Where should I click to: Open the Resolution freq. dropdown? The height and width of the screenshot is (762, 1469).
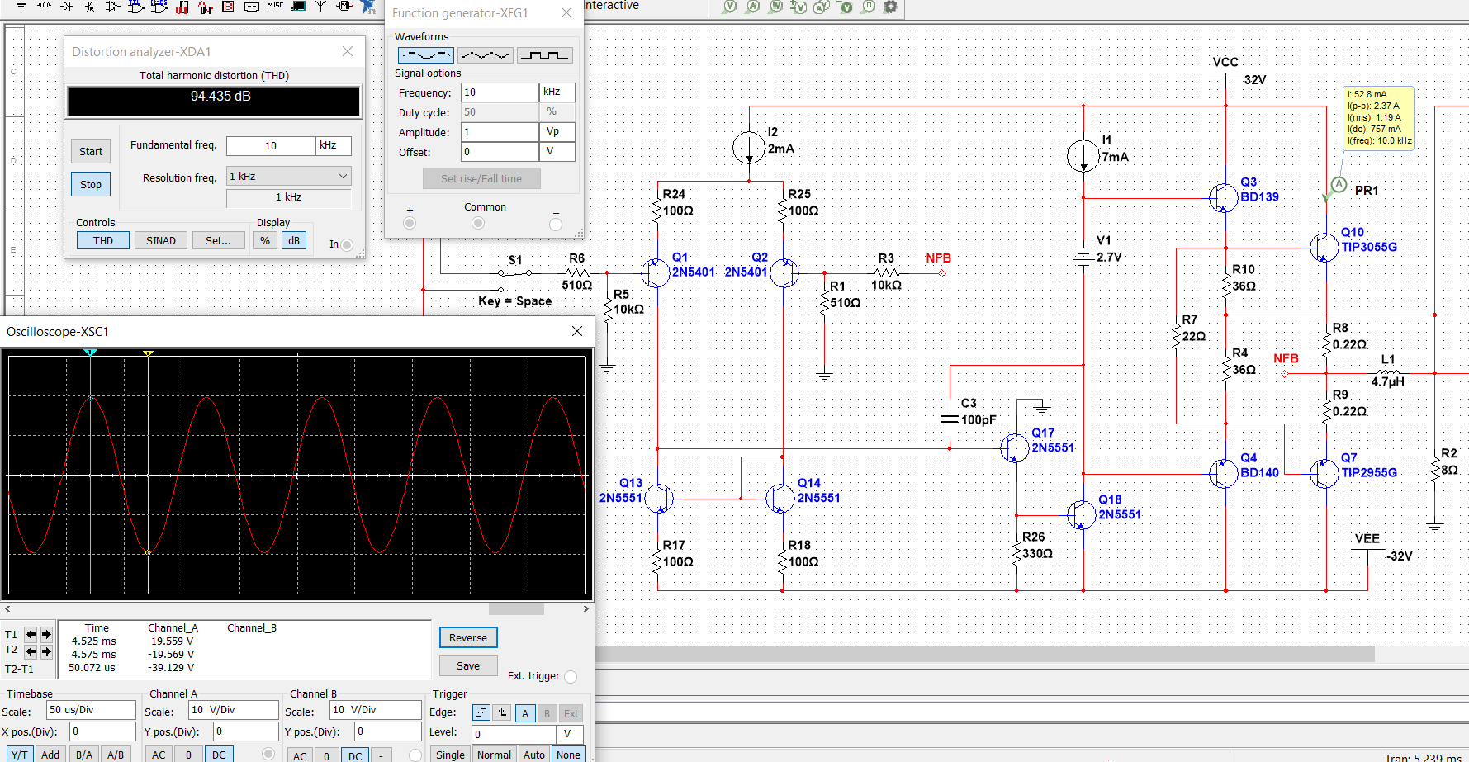pos(288,176)
